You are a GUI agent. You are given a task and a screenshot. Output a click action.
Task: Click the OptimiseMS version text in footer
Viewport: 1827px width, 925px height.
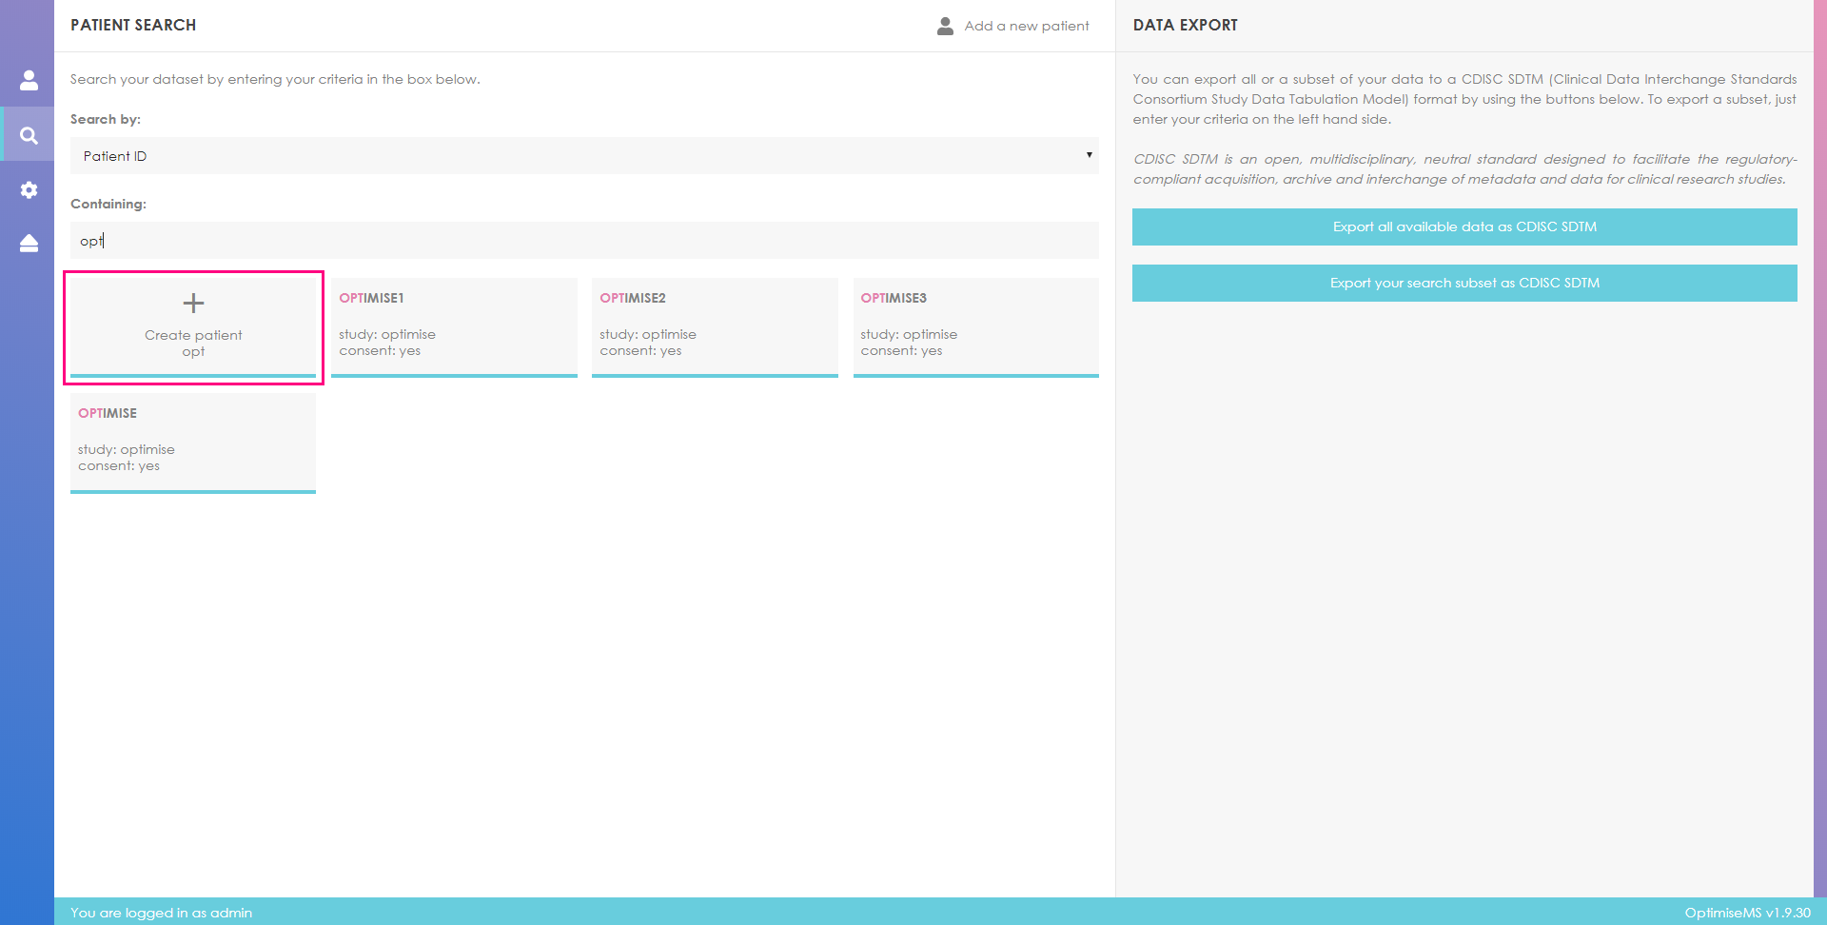pos(1746,913)
